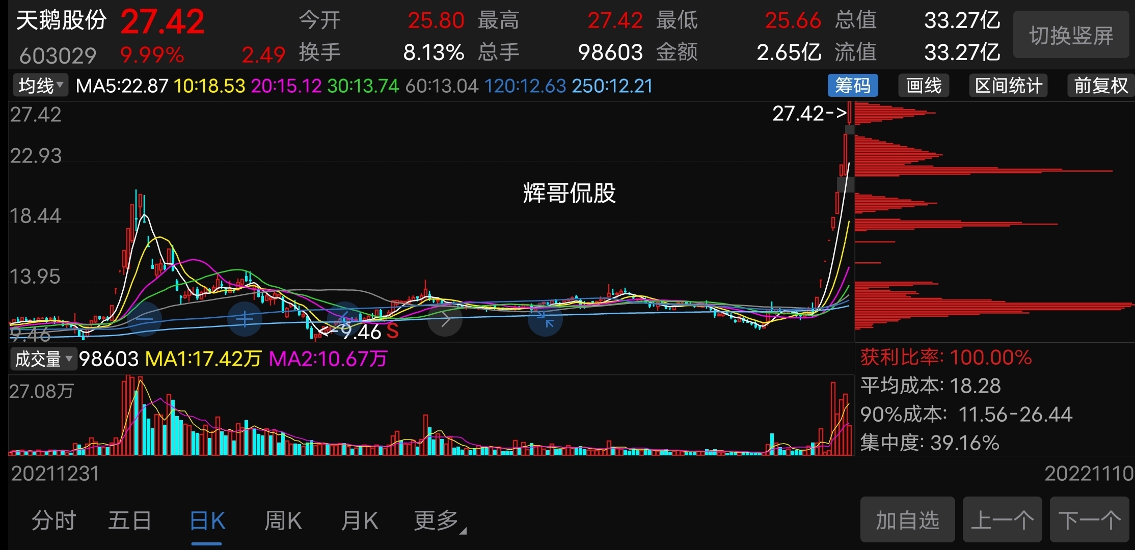The width and height of the screenshot is (1135, 550).
Task: Switch to the 周K tab
Action: click(283, 521)
